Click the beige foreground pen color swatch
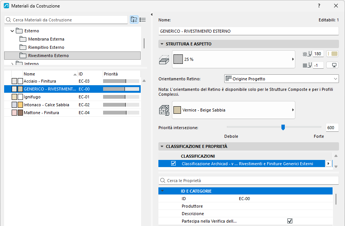This screenshot has width=345, height=226. coord(332,54)
